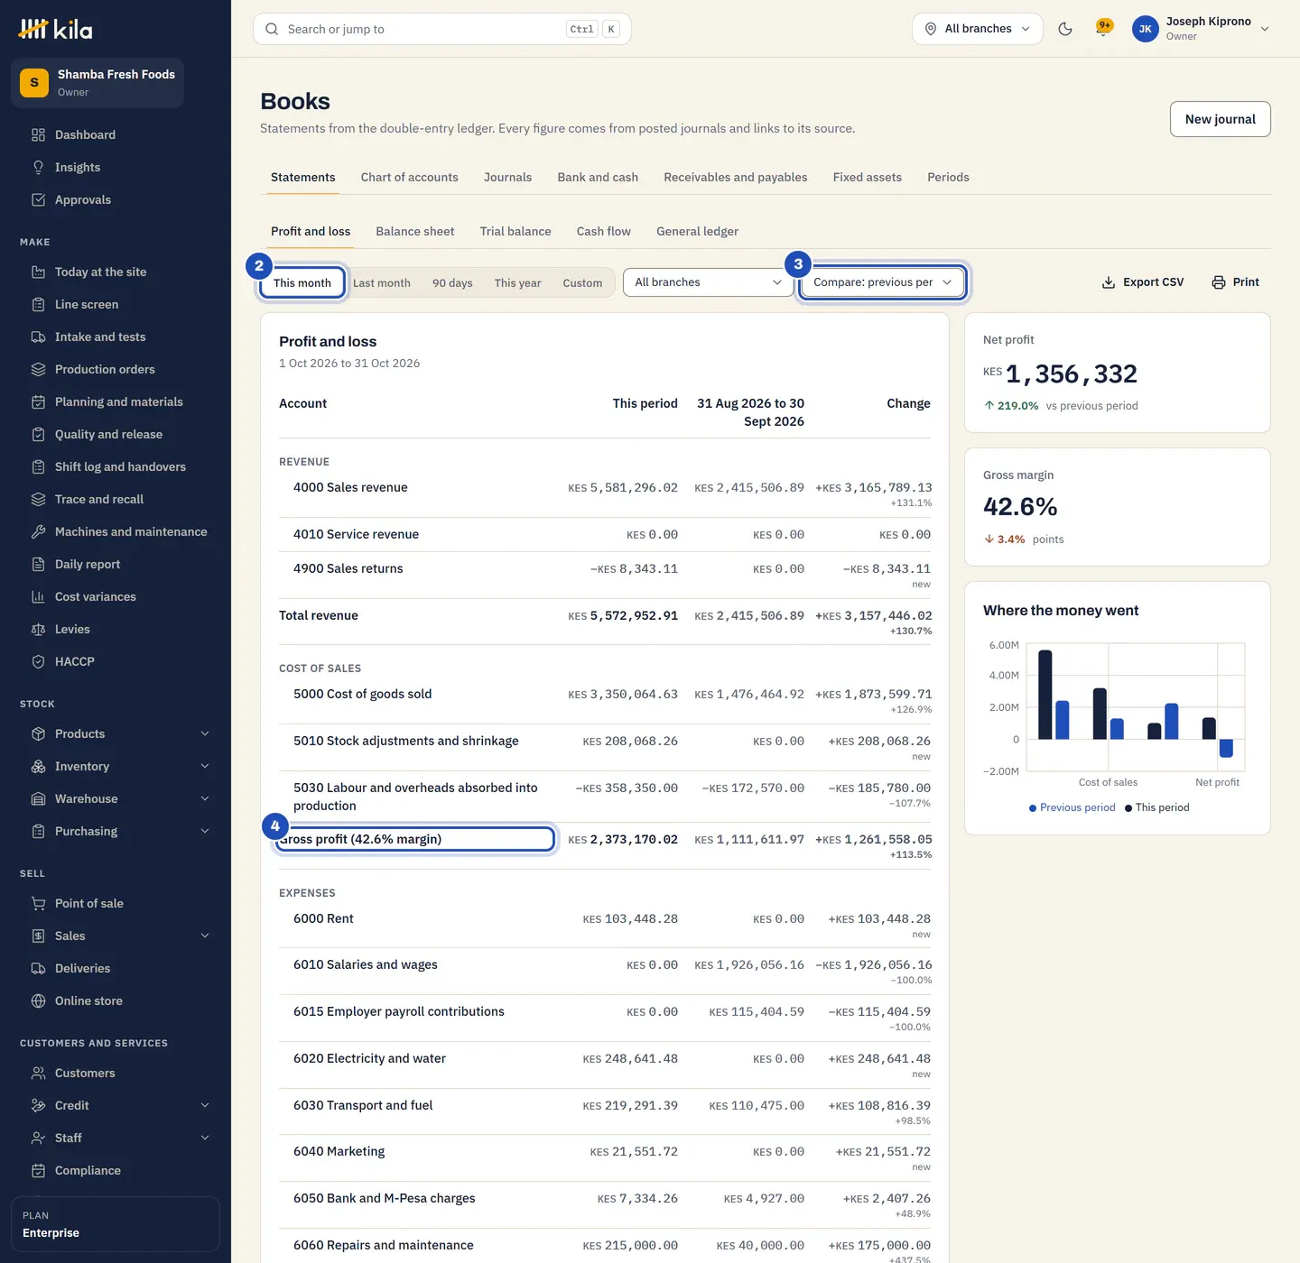
Task: Click the Previous period legend swatch
Action: point(1033,808)
